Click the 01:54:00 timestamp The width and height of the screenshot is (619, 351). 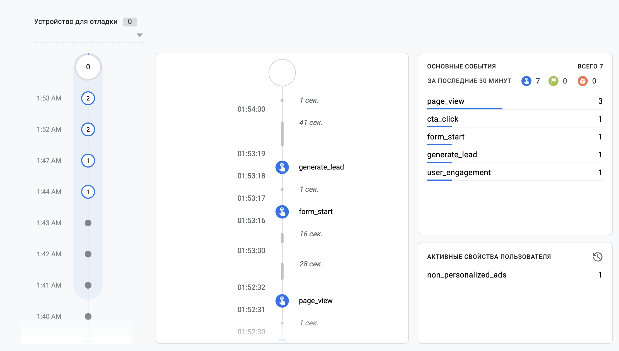[x=251, y=109]
